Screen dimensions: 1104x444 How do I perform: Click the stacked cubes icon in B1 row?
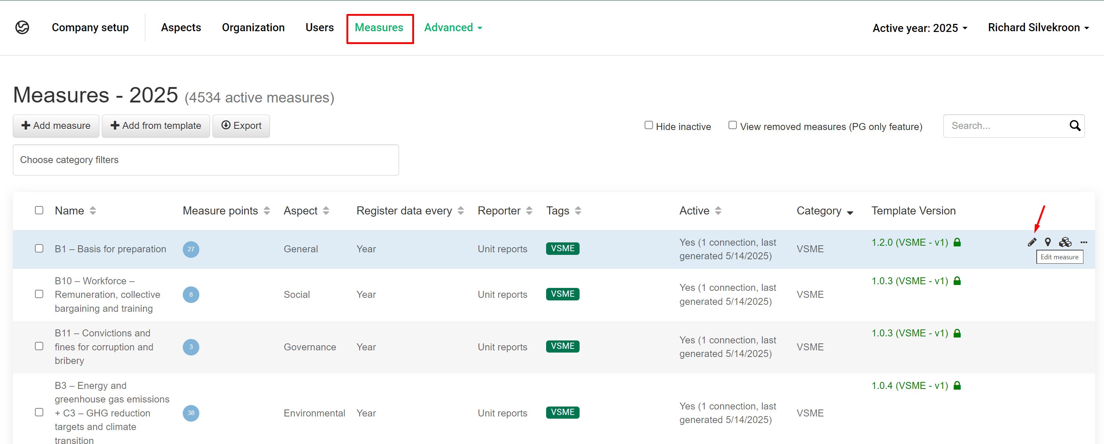(x=1065, y=242)
